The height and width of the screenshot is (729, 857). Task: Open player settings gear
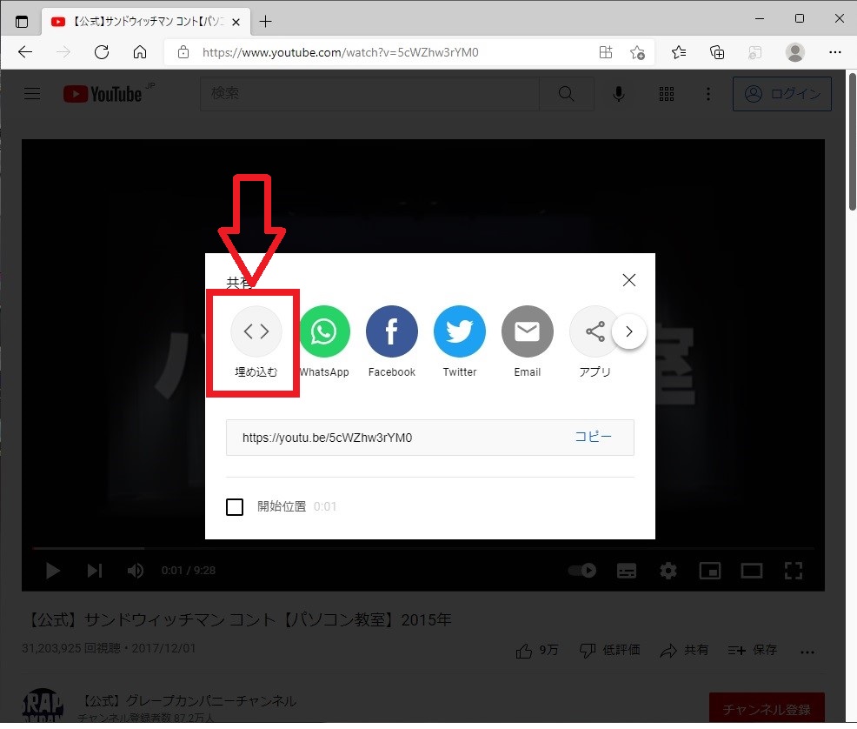click(x=668, y=571)
